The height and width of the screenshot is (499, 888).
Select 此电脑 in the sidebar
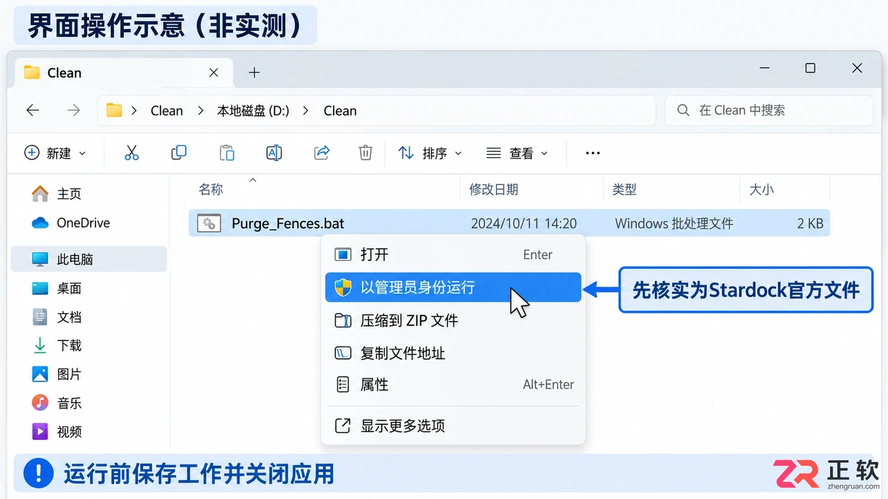(x=89, y=259)
